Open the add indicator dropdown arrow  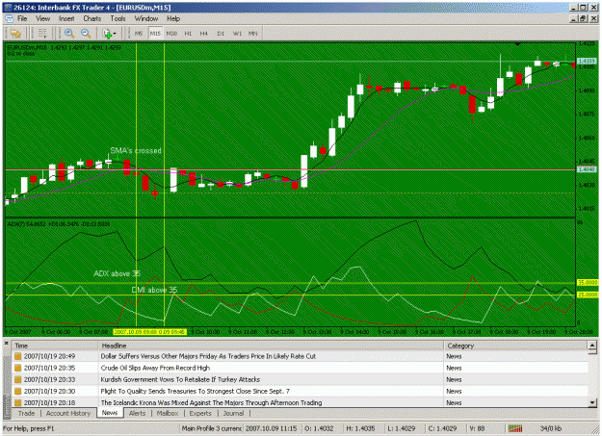(115, 34)
